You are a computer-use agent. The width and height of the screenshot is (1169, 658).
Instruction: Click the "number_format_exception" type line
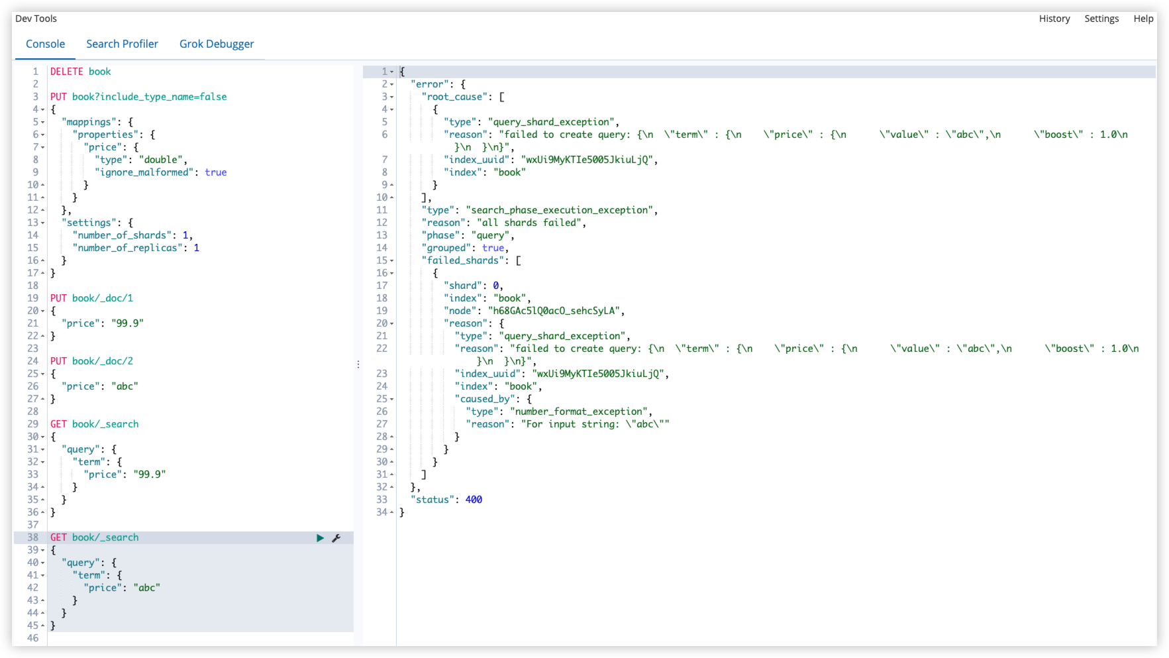pos(559,411)
